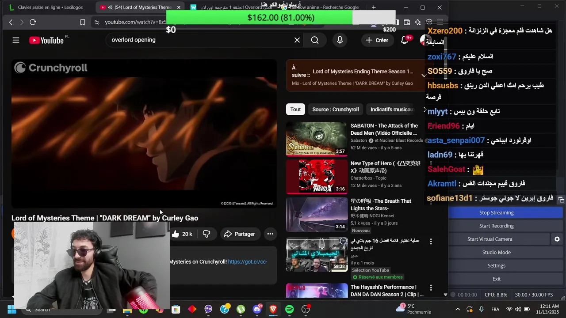Open the YouTube notifications bell
The height and width of the screenshot is (318, 566).
pyautogui.click(x=405, y=40)
